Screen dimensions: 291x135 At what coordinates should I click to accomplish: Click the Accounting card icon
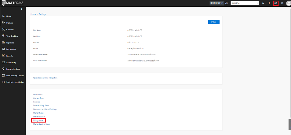(x=3, y=62)
